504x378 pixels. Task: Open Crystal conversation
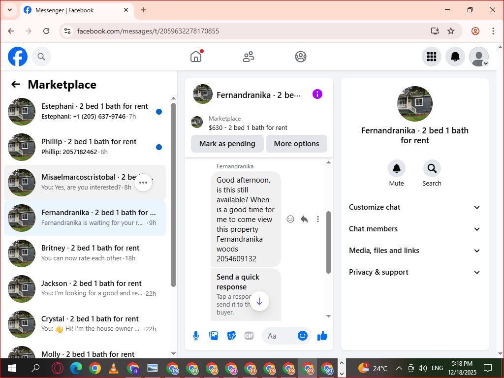(x=85, y=324)
